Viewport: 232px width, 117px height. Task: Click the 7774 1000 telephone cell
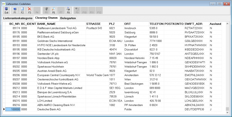[156, 41]
